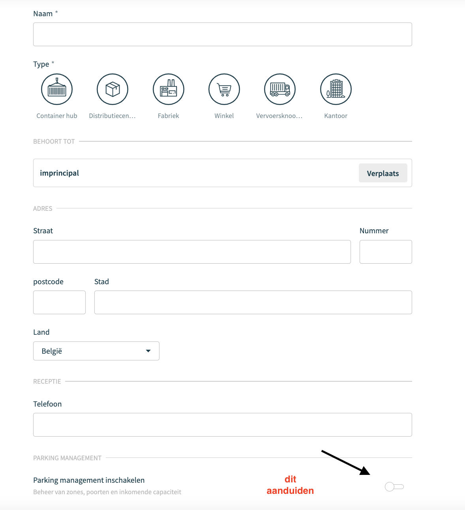Pick the Fabriek factory icon
This screenshot has width=465, height=510.
click(169, 89)
